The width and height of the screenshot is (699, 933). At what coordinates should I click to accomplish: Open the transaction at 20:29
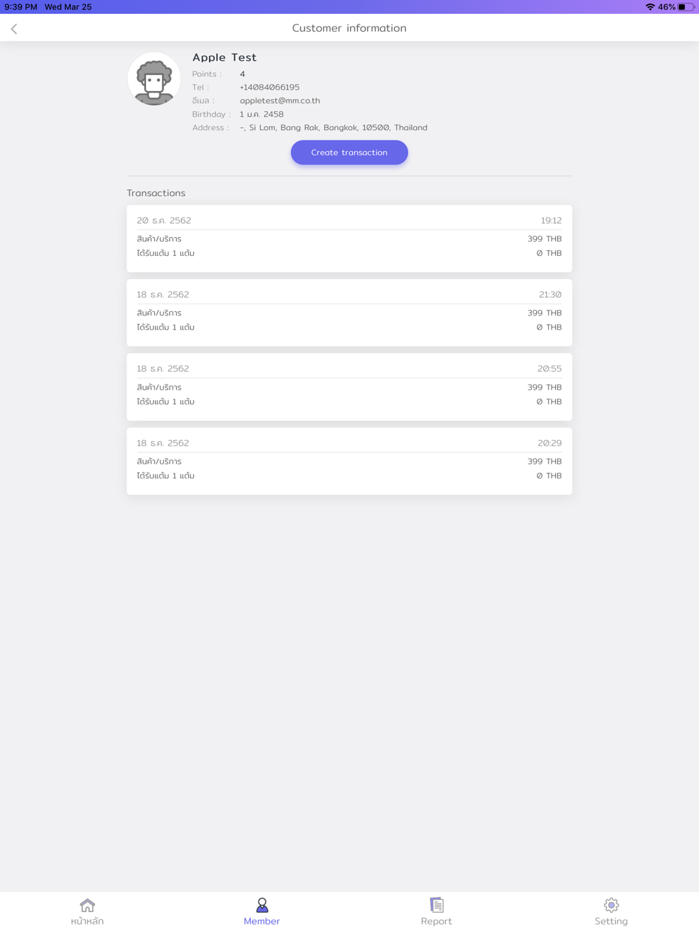pyautogui.click(x=349, y=461)
